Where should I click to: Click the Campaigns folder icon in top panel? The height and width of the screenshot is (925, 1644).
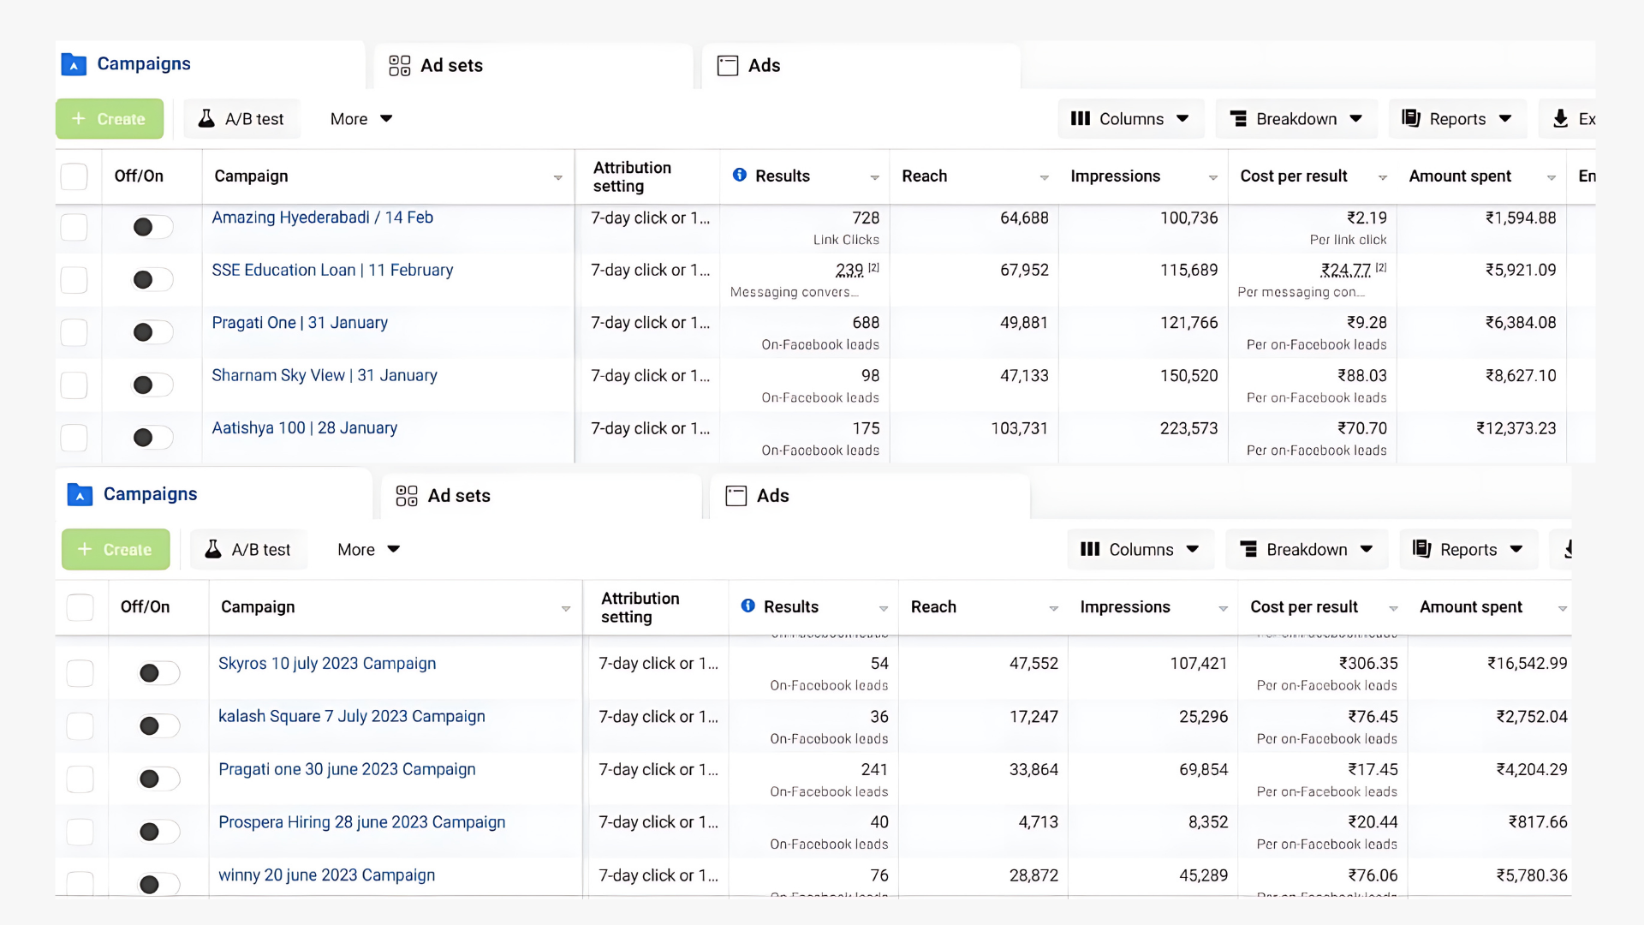[x=74, y=64]
